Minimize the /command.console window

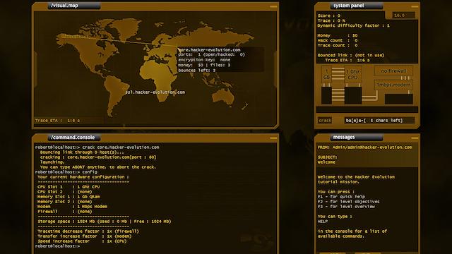coord(273,138)
